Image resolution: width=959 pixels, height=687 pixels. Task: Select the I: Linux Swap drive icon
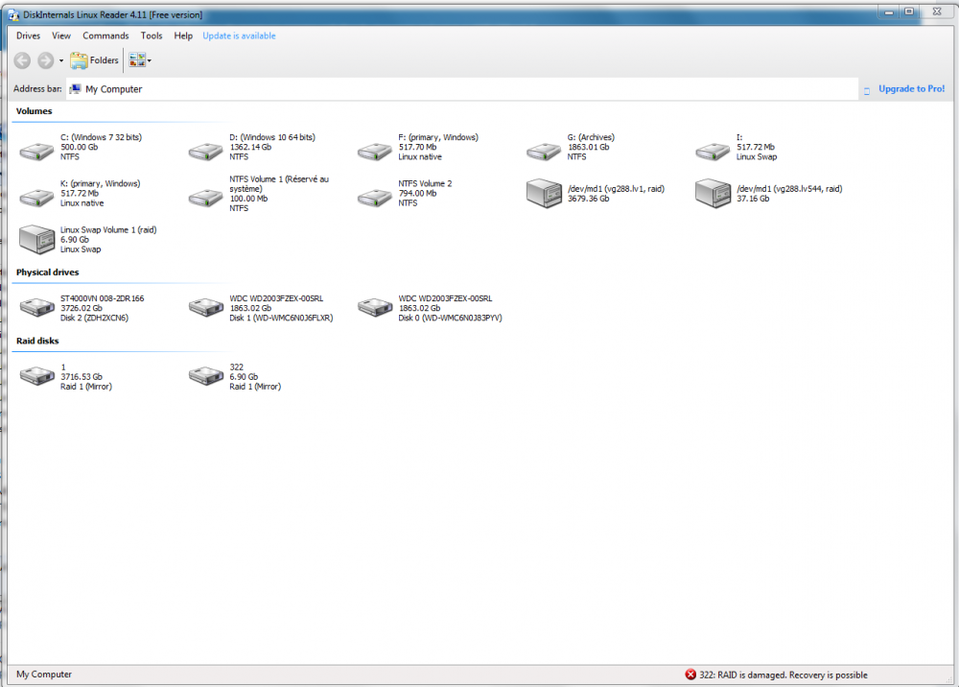click(713, 151)
